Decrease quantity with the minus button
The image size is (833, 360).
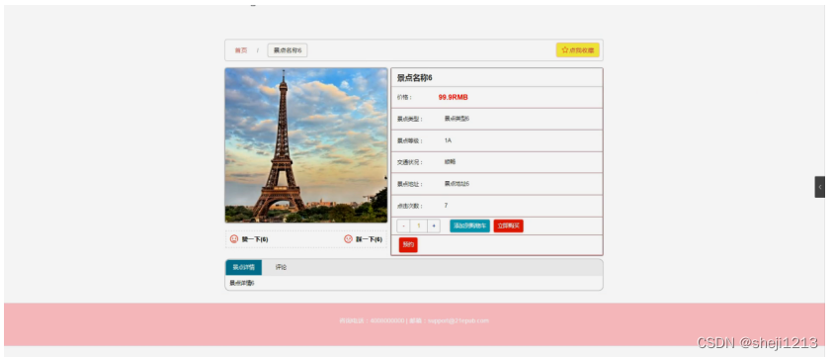coord(404,226)
